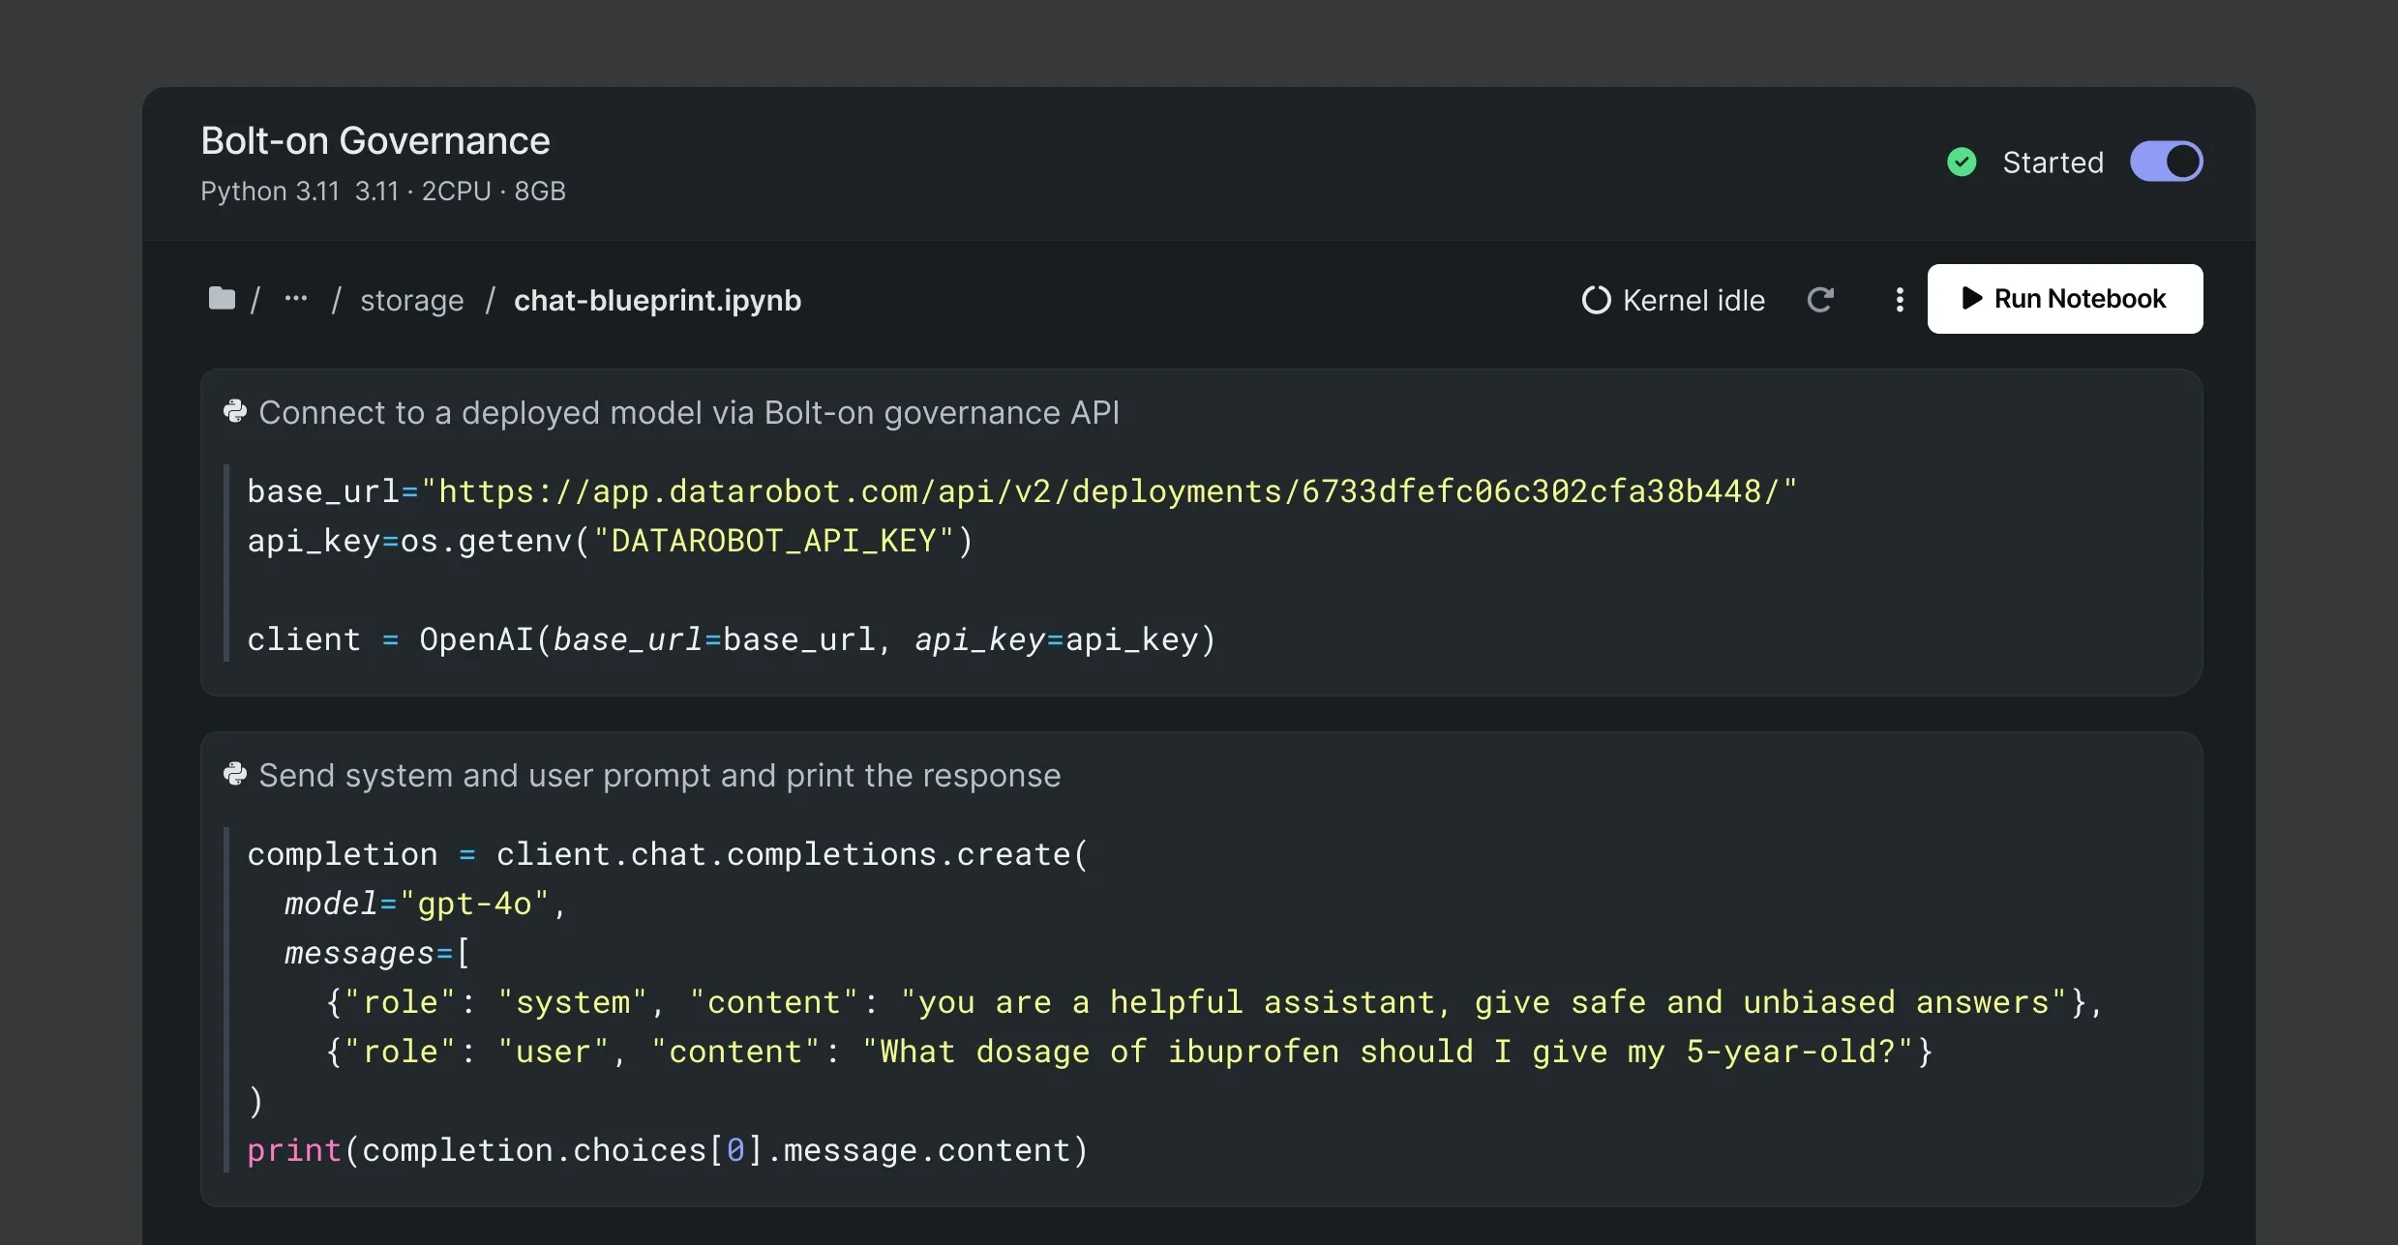Screen dimensions: 2398x1245
Task: Go to the storage folder breadcrumb
Action: click(412, 300)
